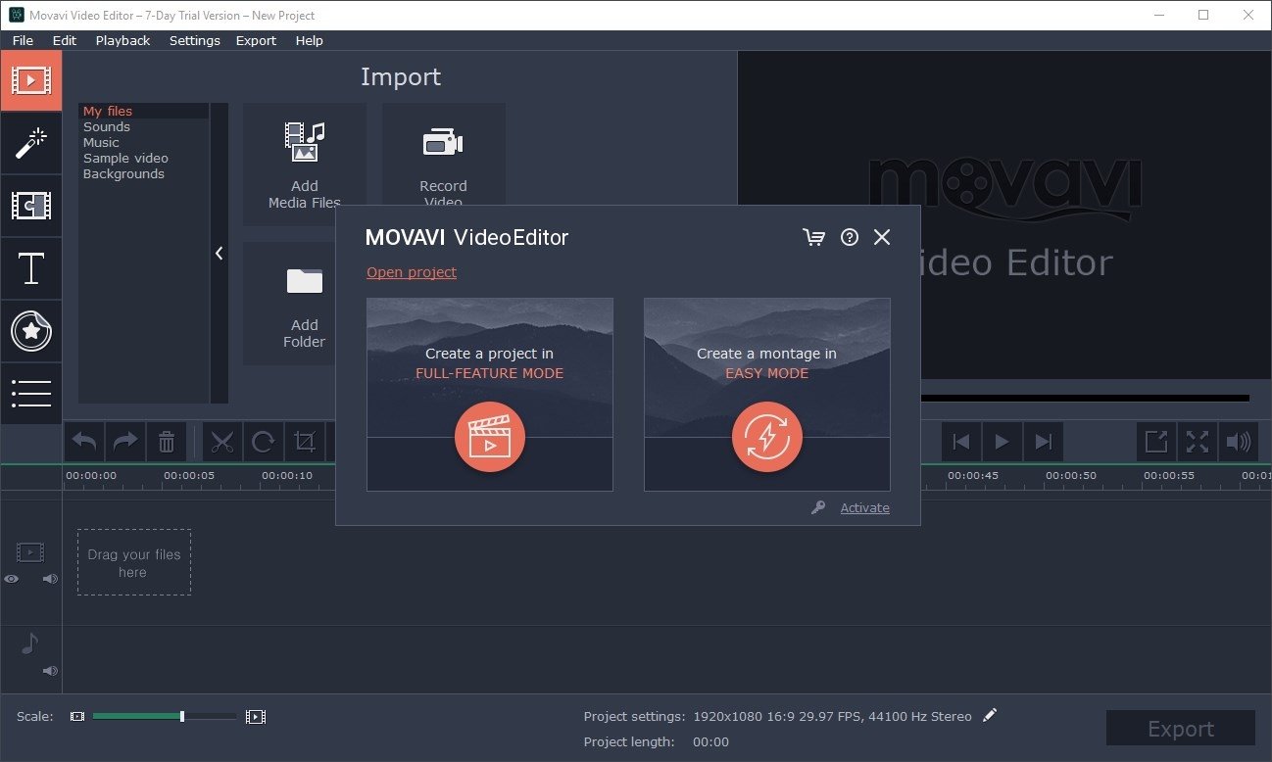Open the cart icon in the welcome dialog

click(814, 237)
